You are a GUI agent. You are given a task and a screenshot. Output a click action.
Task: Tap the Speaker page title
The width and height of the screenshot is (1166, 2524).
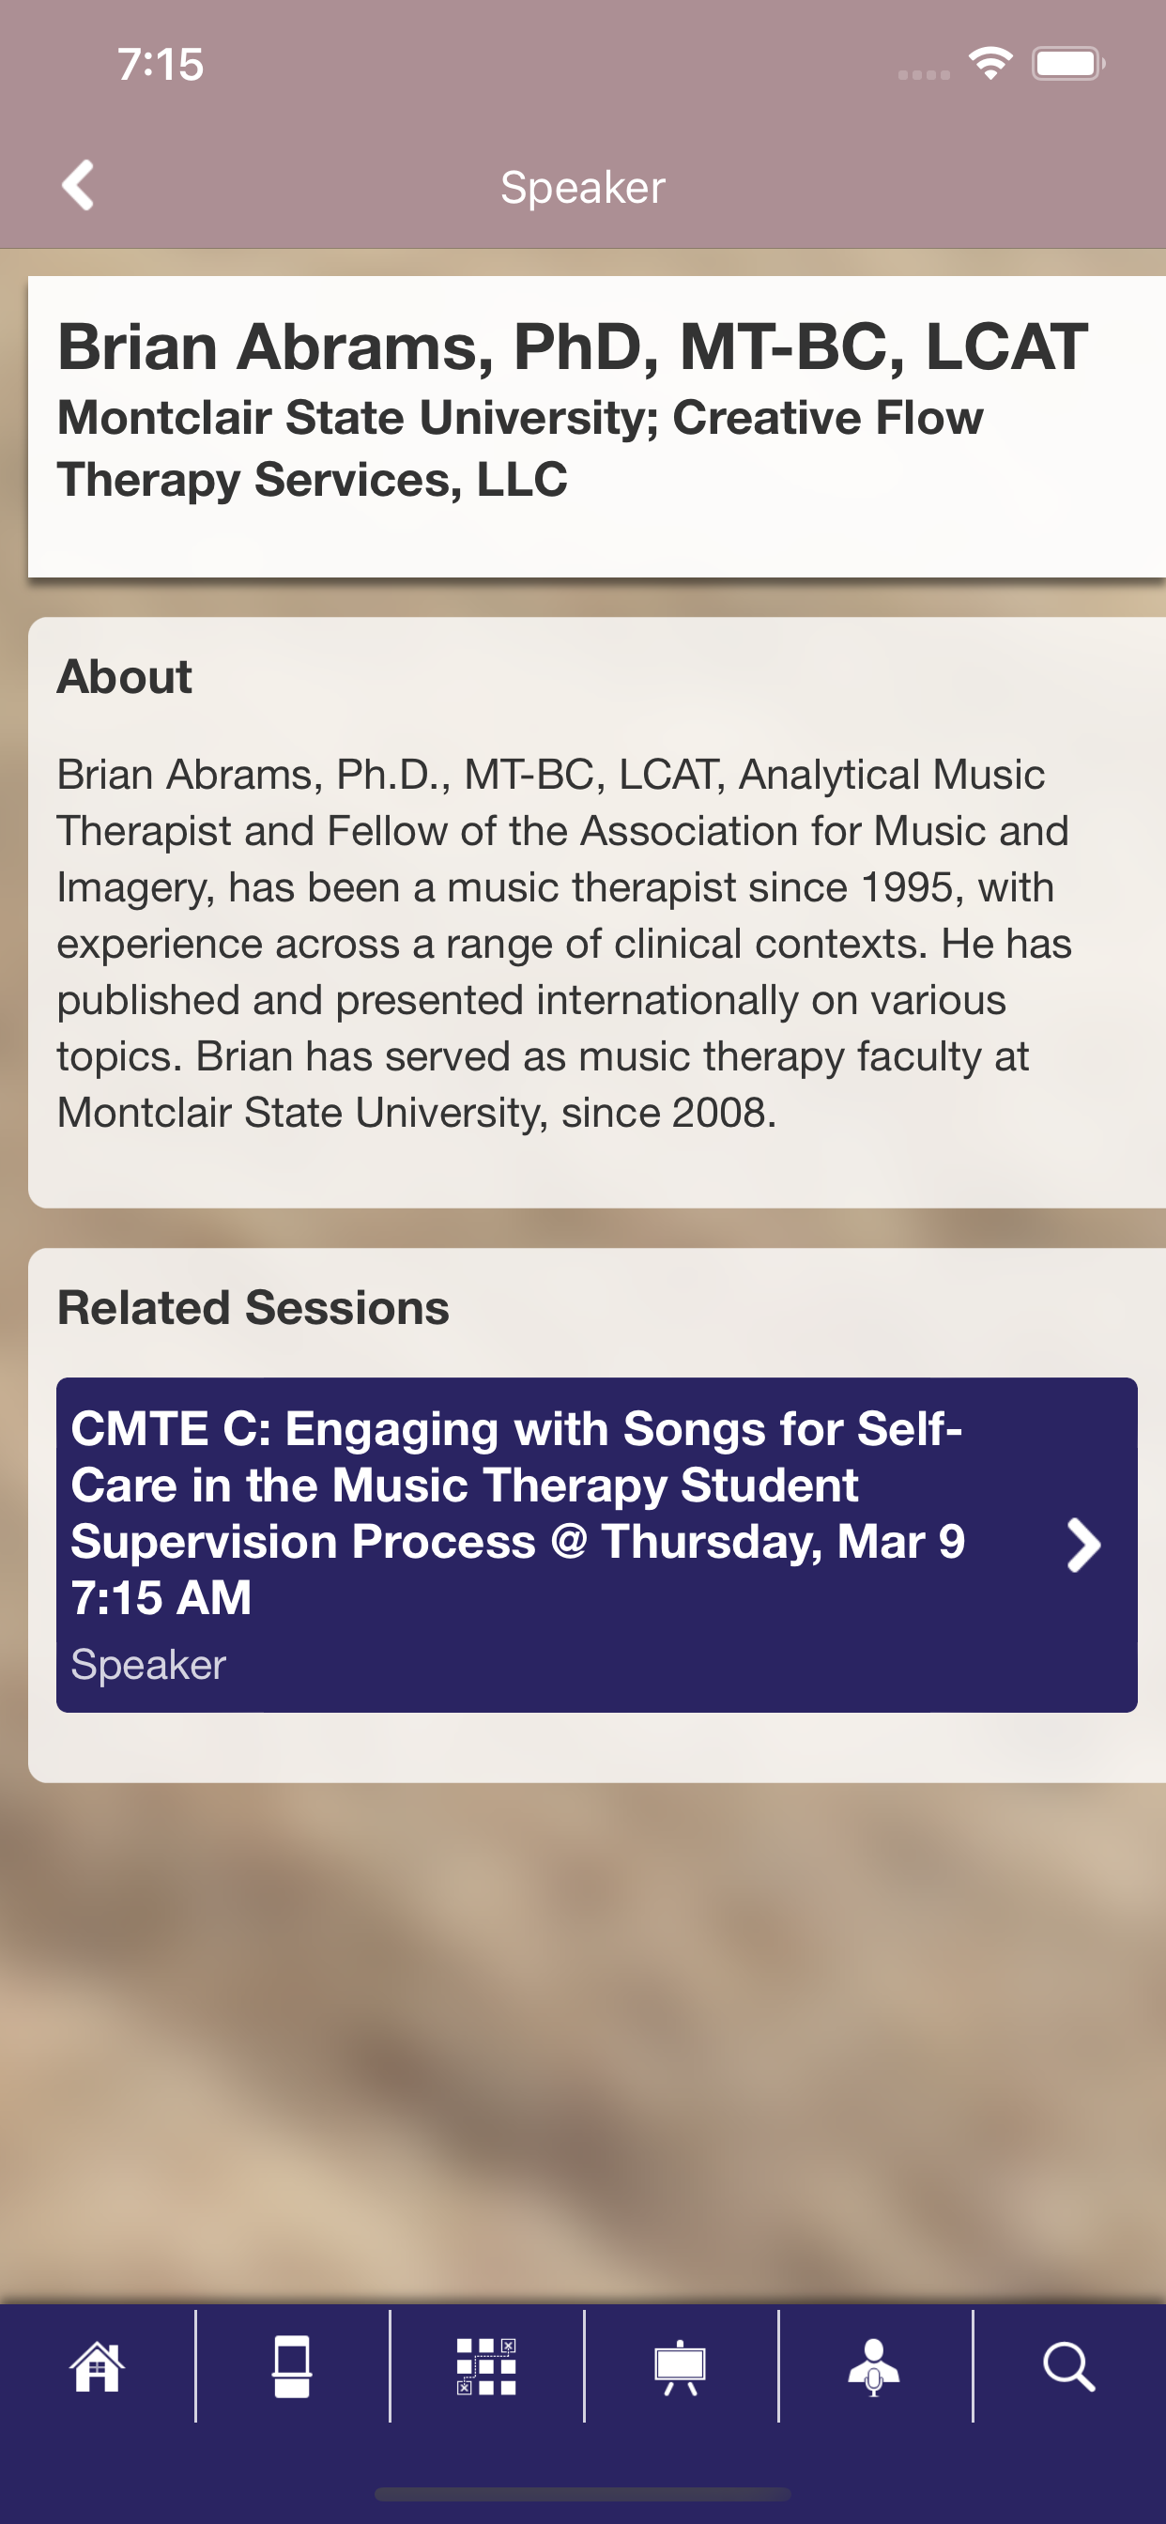pos(583,187)
